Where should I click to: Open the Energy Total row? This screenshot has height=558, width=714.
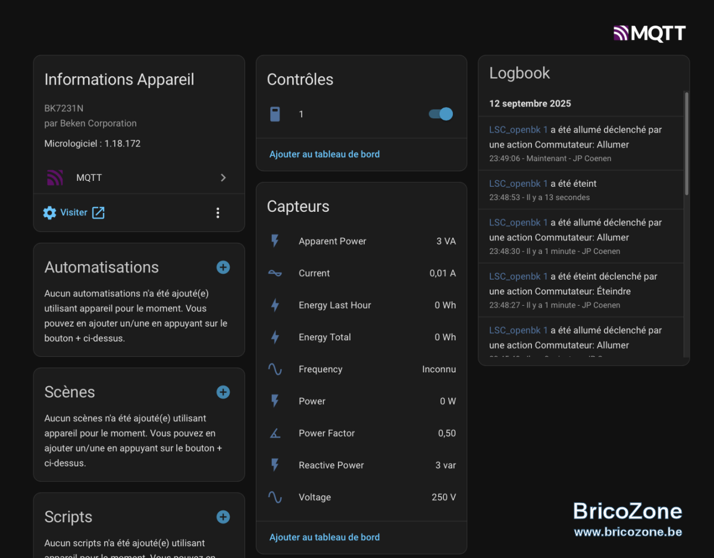[x=362, y=337]
